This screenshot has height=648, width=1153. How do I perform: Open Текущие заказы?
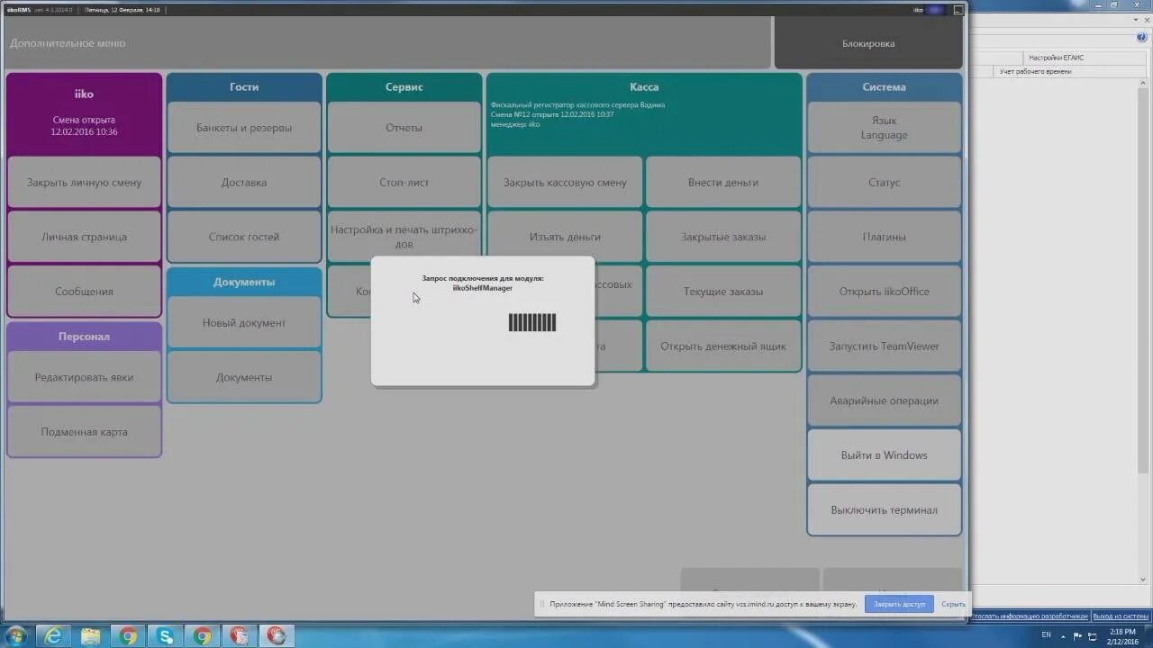[723, 292]
